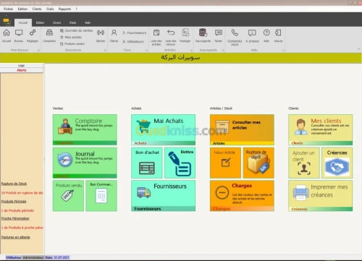362x261 pixels.
Task: Click Fournisseurs in Tiers group
Action: [134, 33]
